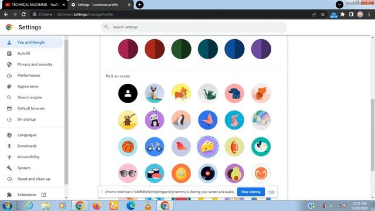Pick the bicycle avatar
375x211 pixels.
[x=155, y=147]
